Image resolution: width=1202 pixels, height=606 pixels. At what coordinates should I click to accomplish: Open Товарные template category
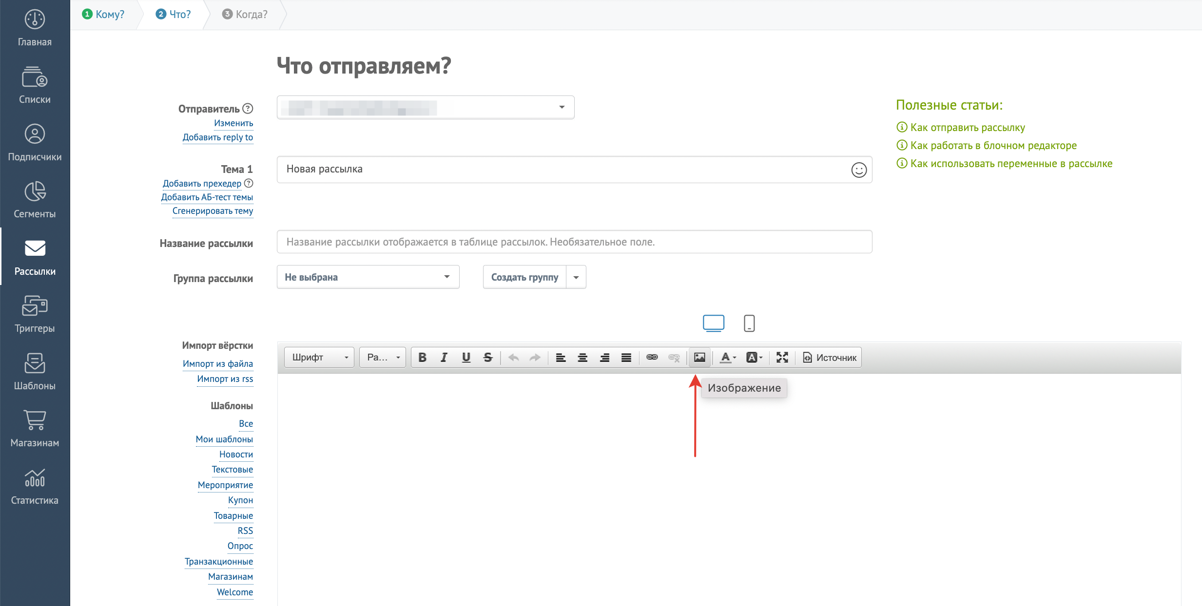[233, 516]
